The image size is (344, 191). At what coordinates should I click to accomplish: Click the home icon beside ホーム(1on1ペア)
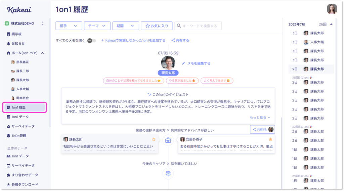[x=8, y=53]
